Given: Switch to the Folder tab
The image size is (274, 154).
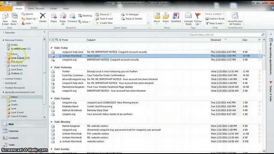Looking at the screenshot, I should pos(54,9).
